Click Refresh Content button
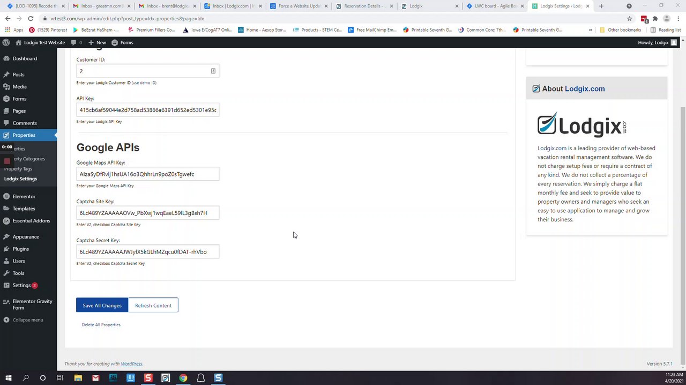This screenshot has width=686, height=385. [x=153, y=305]
